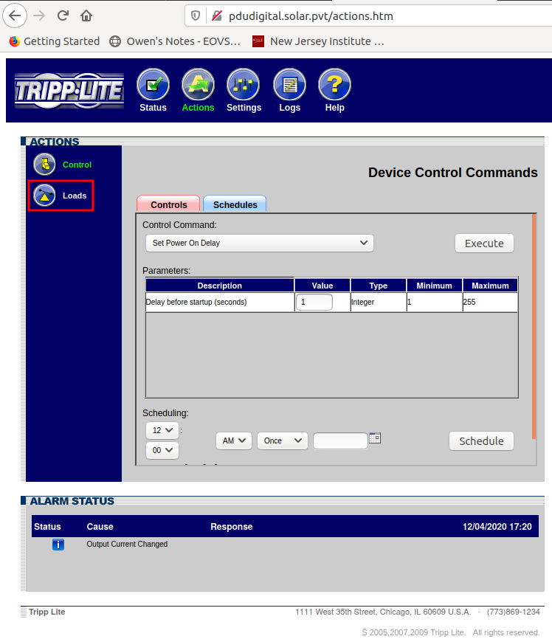The width and height of the screenshot is (552, 639).
Task: Open the Help question mark icon
Action: point(334,85)
